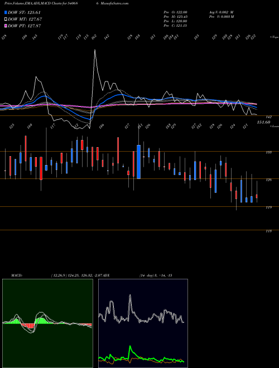Image resolution: width=279 pixels, height=368 pixels.
Task: Click the 119 price axis label
Action: [x=269, y=207]
